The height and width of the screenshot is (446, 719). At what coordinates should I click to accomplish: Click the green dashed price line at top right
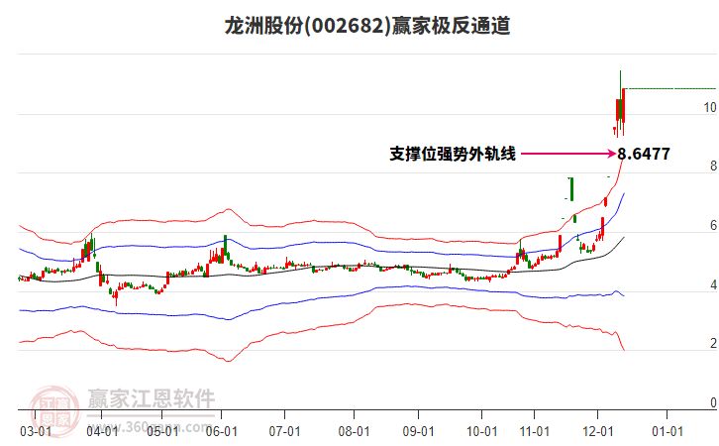click(670, 88)
